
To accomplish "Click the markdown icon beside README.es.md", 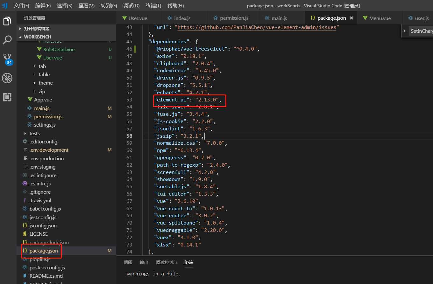I will coord(25,276).
